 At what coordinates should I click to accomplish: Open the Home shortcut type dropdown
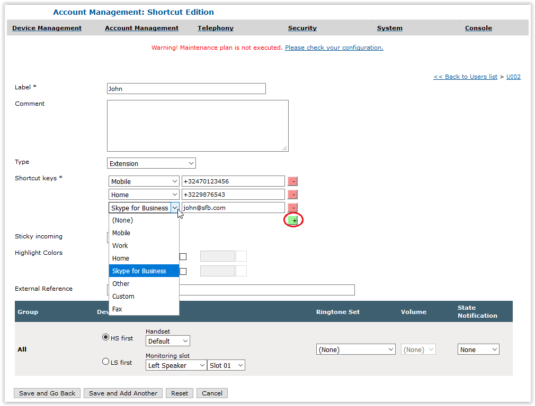(x=144, y=195)
